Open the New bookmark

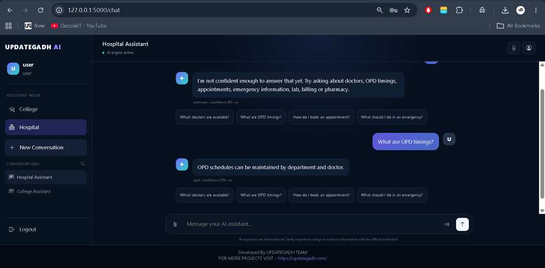[x=35, y=25]
